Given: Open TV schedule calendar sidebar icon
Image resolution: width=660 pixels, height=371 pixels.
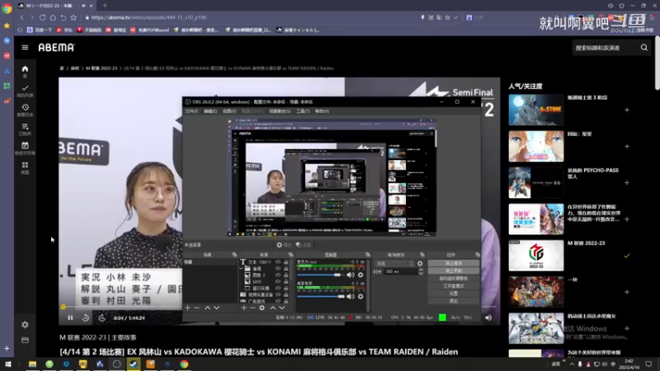Looking at the screenshot, I should pos(25,146).
